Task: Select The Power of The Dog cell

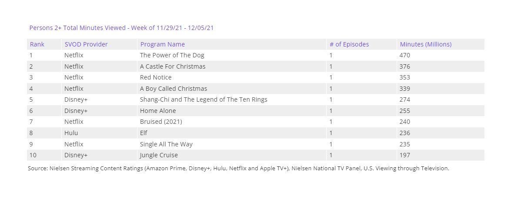Action: [172, 55]
